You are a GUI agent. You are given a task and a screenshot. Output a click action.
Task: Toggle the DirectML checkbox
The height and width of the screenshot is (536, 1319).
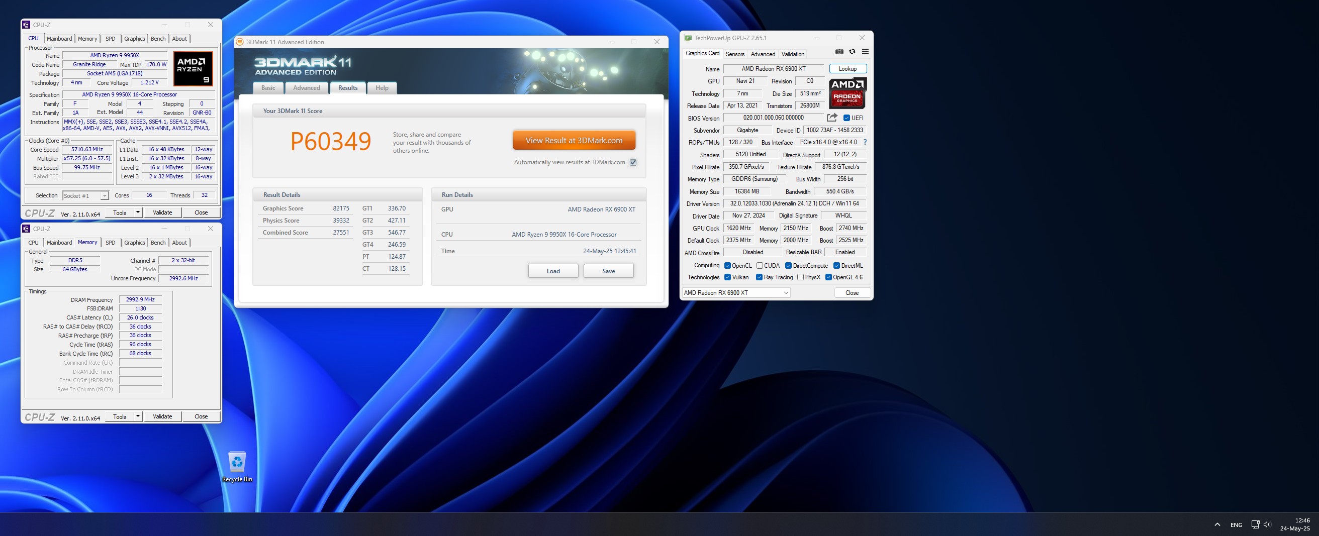click(836, 266)
